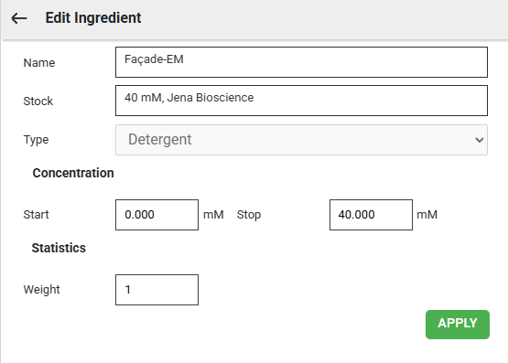The height and width of the screenshot is (363, 508).
Task: Click the mM unit after Stop field
Action: [x=427, y=215]
